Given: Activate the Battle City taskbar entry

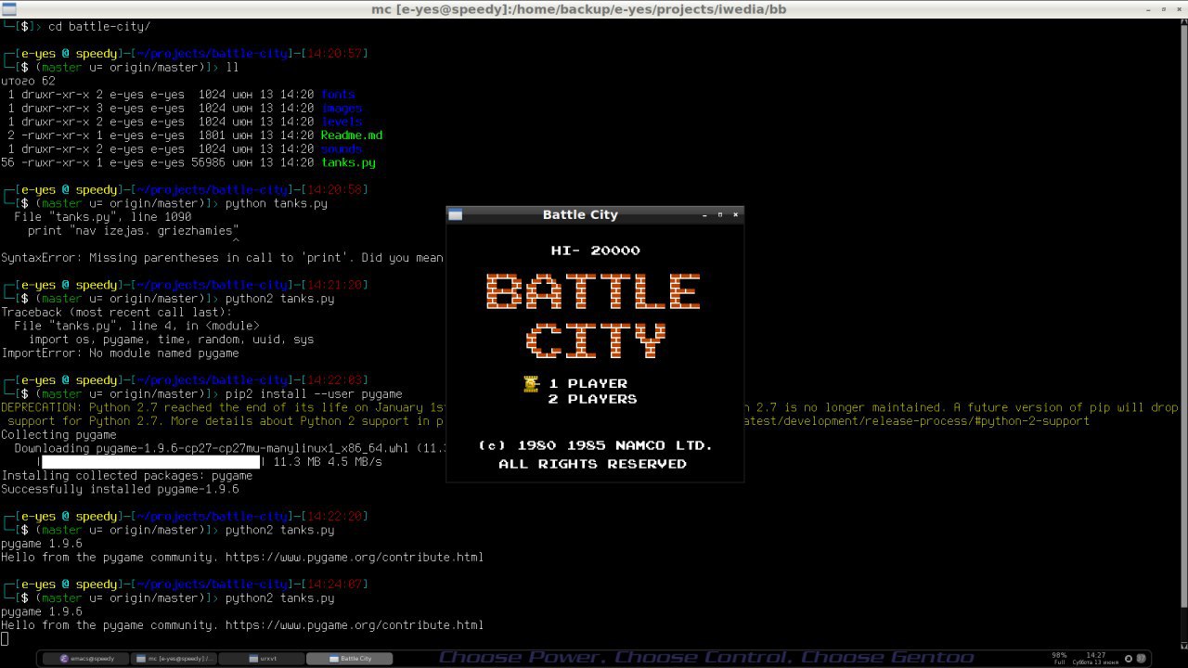Looking at the screenshot, I should tap(350, 659).
